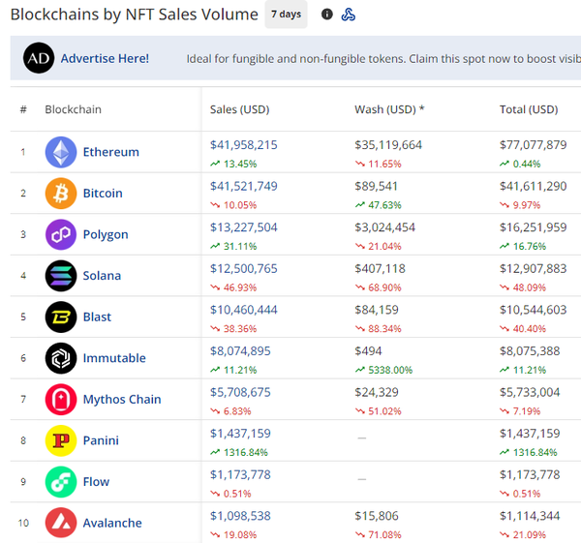Click the Flow logo icon
Viewport: 581px width, 543px height.
click(61, 481)
